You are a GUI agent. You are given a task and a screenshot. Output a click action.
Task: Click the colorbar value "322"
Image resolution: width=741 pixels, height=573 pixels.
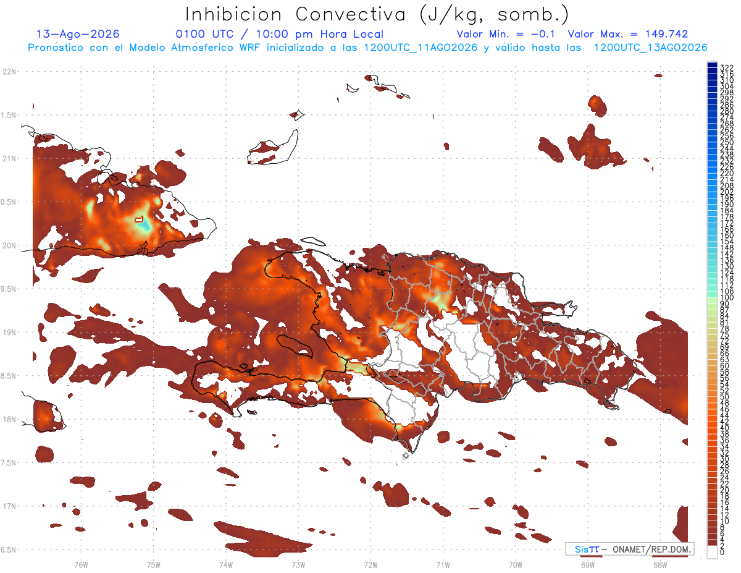coord(726,67)
